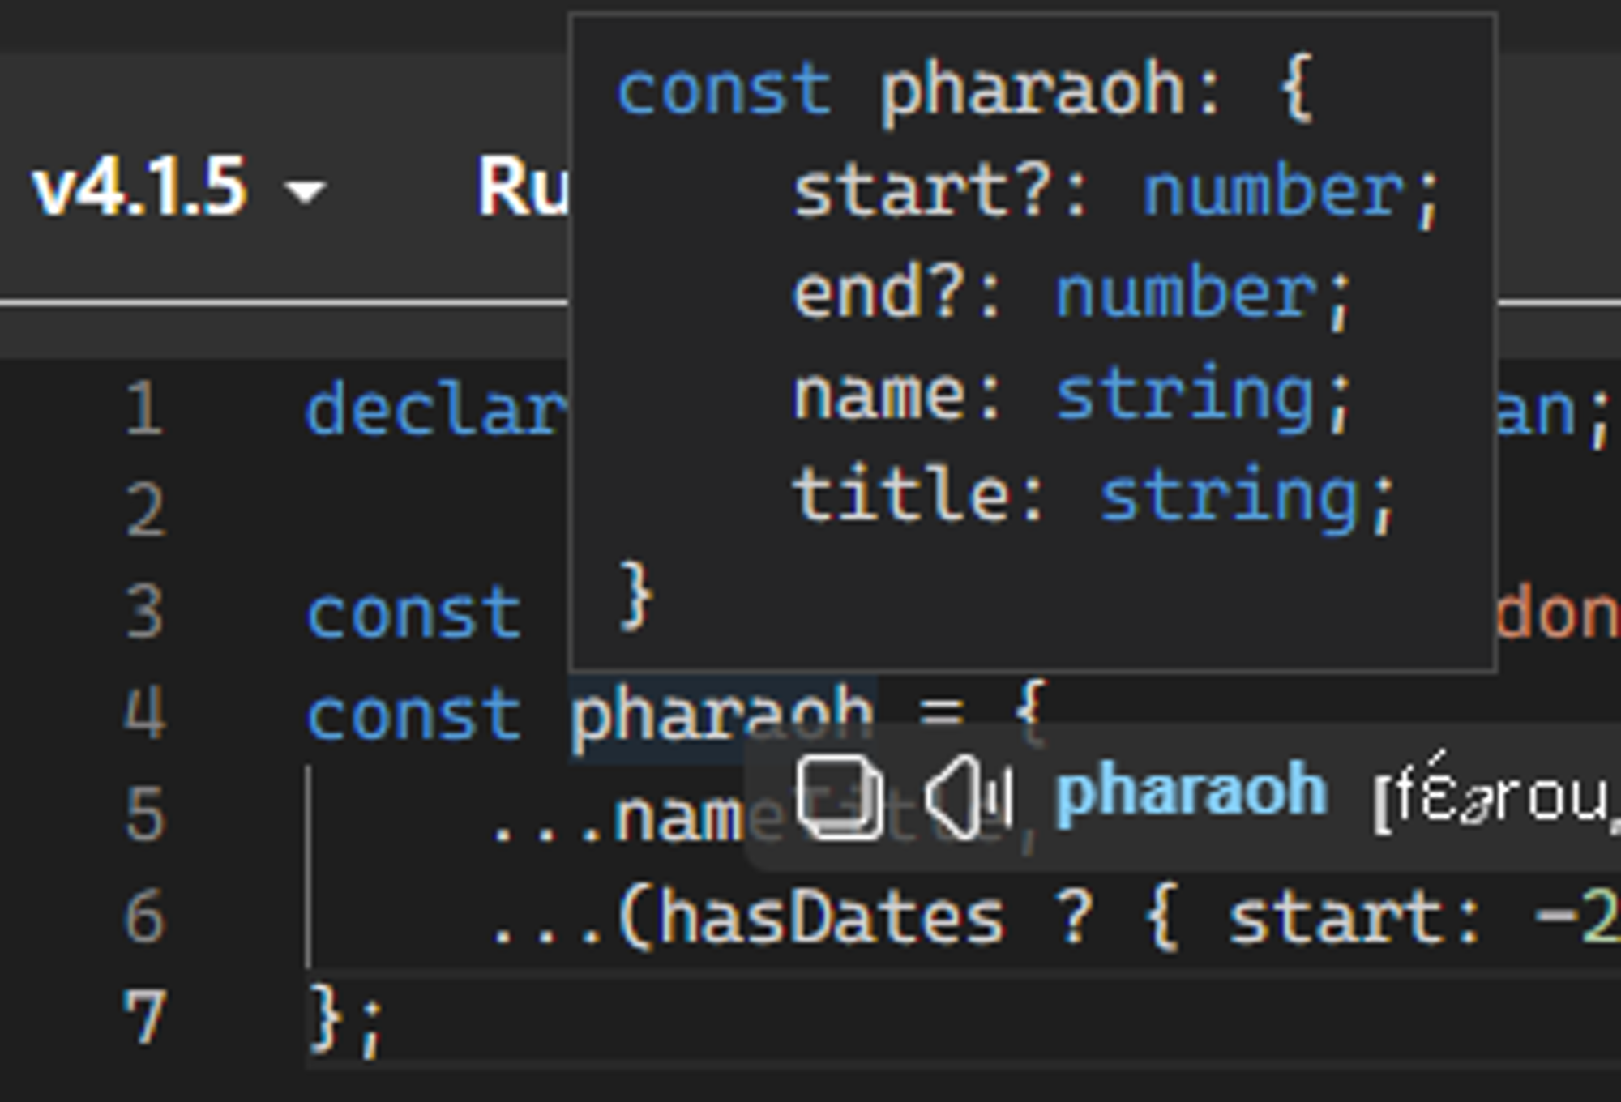Click 'const' keyword on line 4
This screenshot has width=1621, height=1102.
[x=414, y=715]
